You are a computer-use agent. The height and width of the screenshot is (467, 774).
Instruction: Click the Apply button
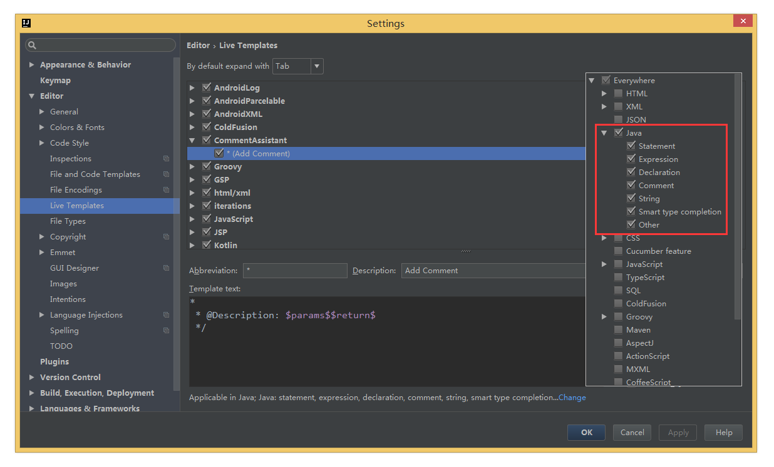coord(678,433)
